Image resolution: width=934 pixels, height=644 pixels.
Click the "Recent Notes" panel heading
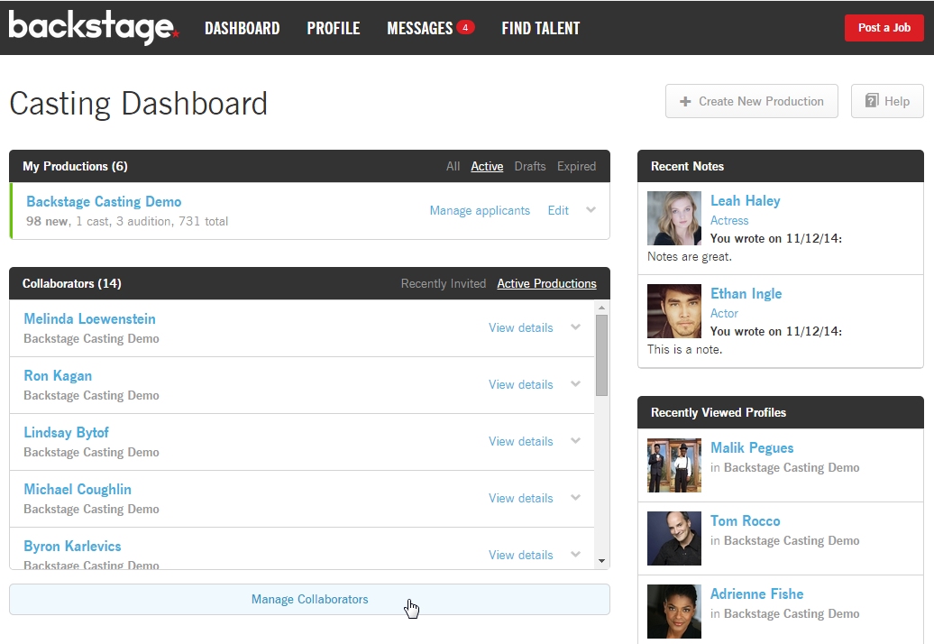pyautogui.click(x=687, y=166)
